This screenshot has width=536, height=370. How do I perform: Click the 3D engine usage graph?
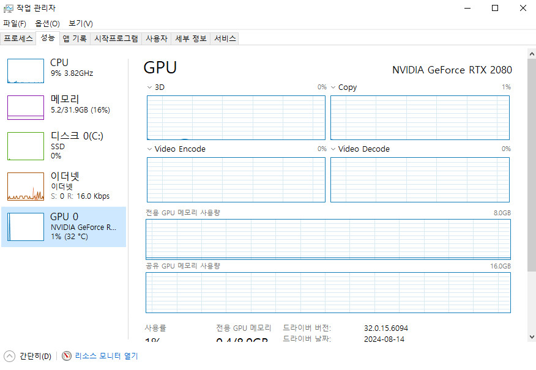pos(236,117)
